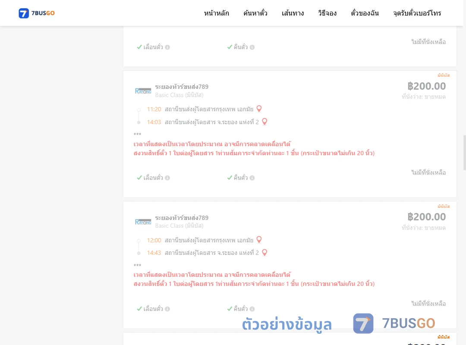Click the green check next to คืนตั๋ว in 12:00 card
This screenshot has width=466, height=345.
pos(230,309)
